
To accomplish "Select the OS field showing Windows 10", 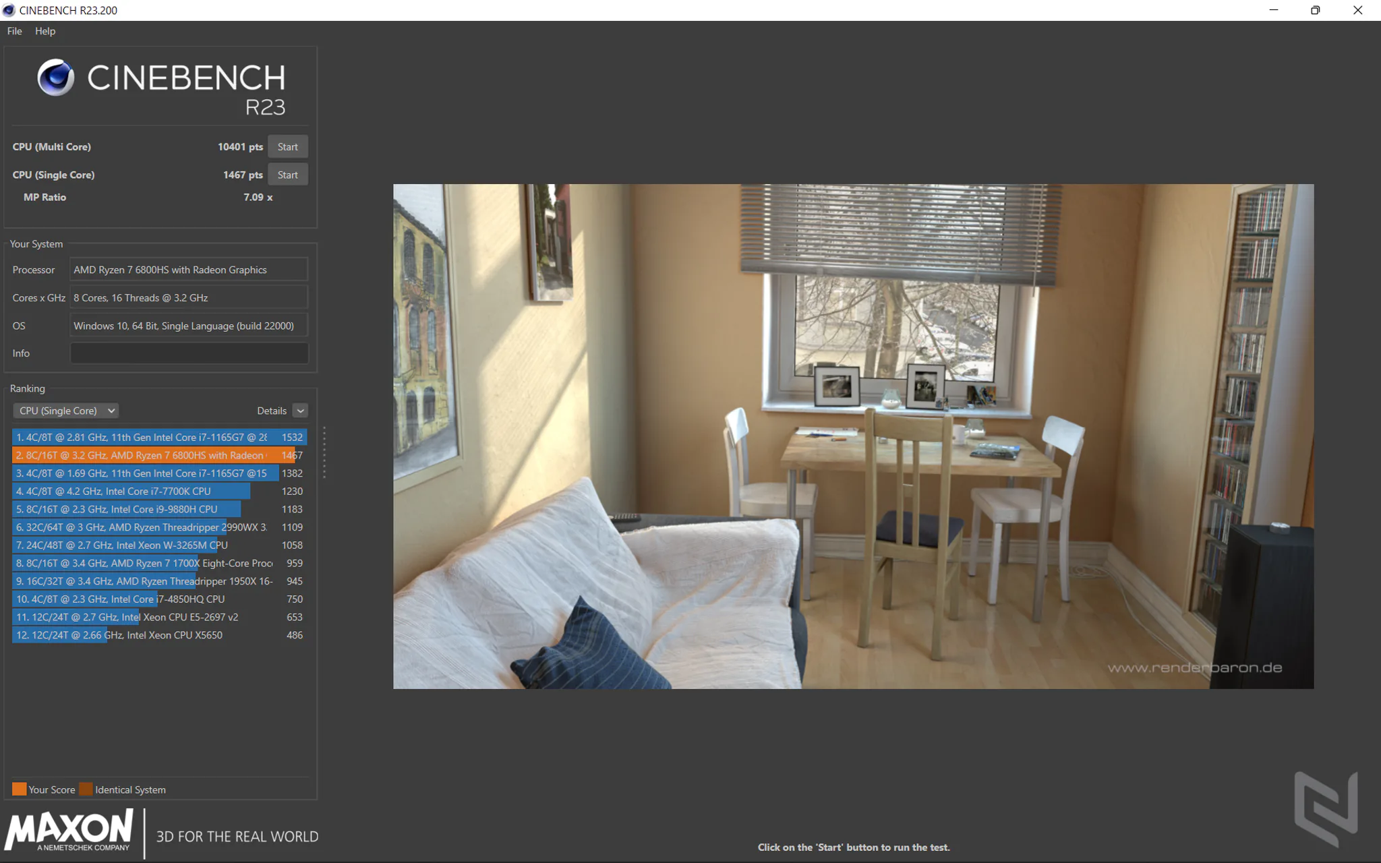I will pyautogui.click(x=189, y=326).
